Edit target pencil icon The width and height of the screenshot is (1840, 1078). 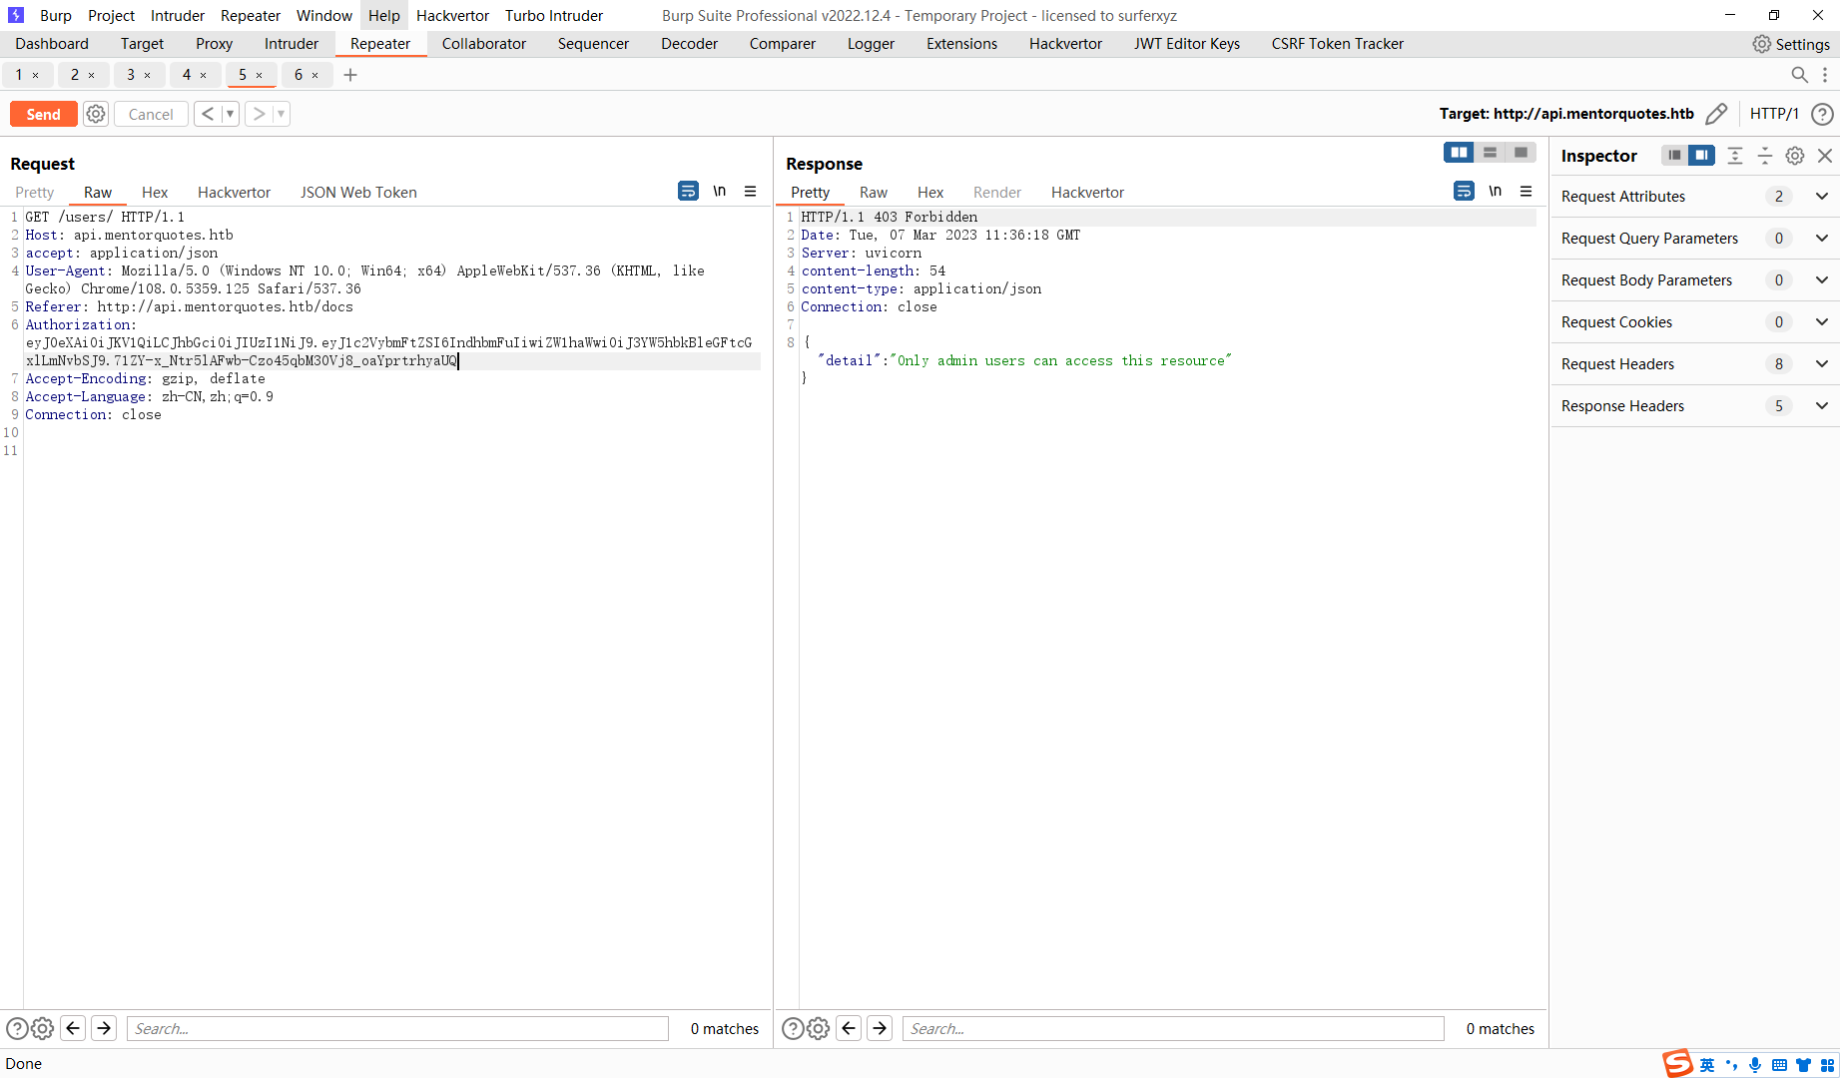click(x=1716, y=114)
